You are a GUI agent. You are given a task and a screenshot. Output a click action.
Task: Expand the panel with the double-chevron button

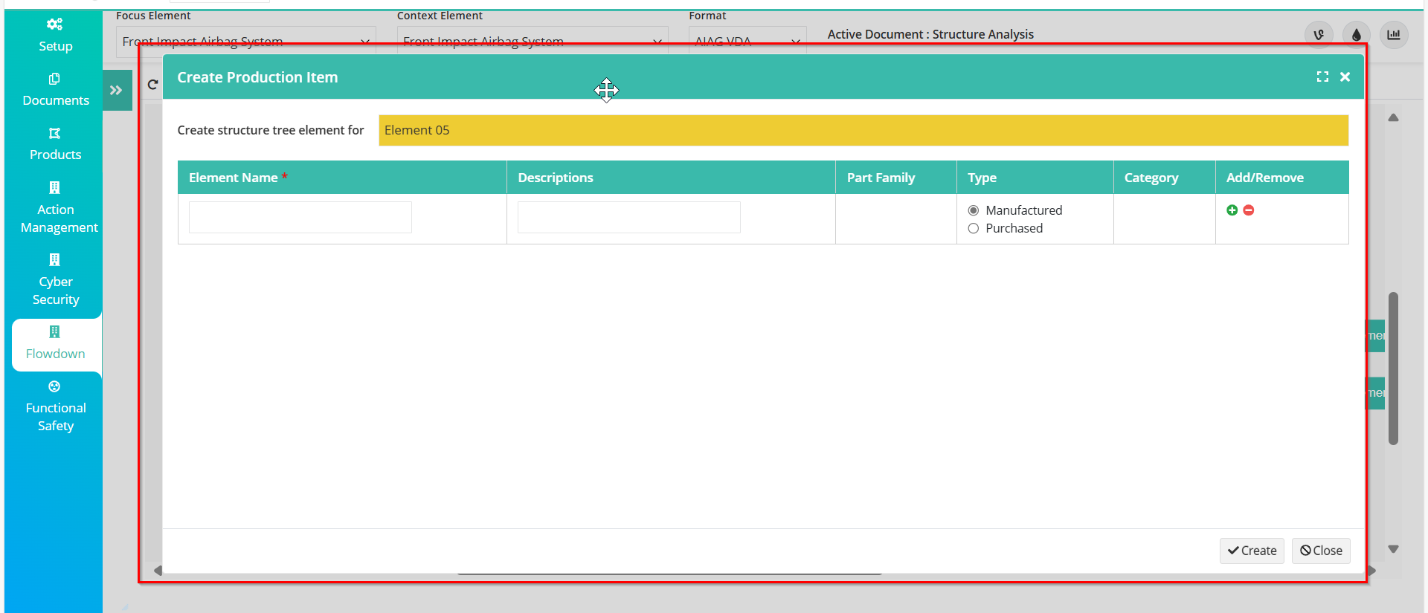117,90
